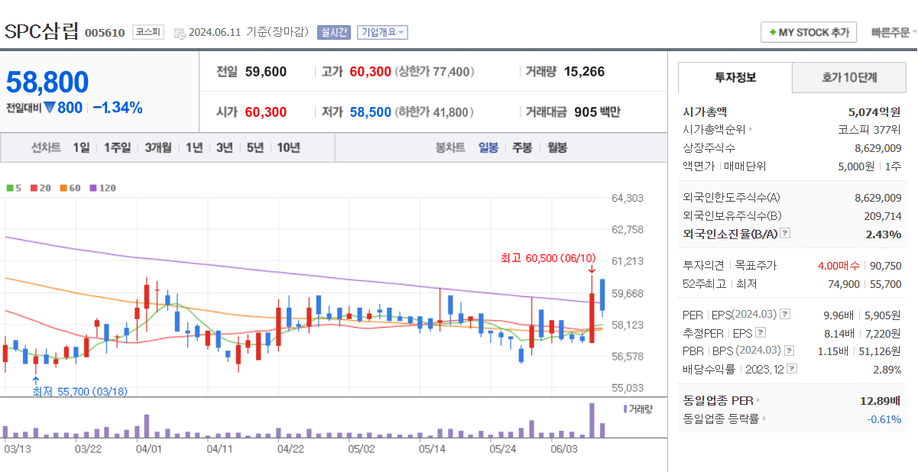Image resolution: width=918 pixels, height=472 pixels.
Task: Click the 고가 value 60,300
Action: [x=370, y=72]
